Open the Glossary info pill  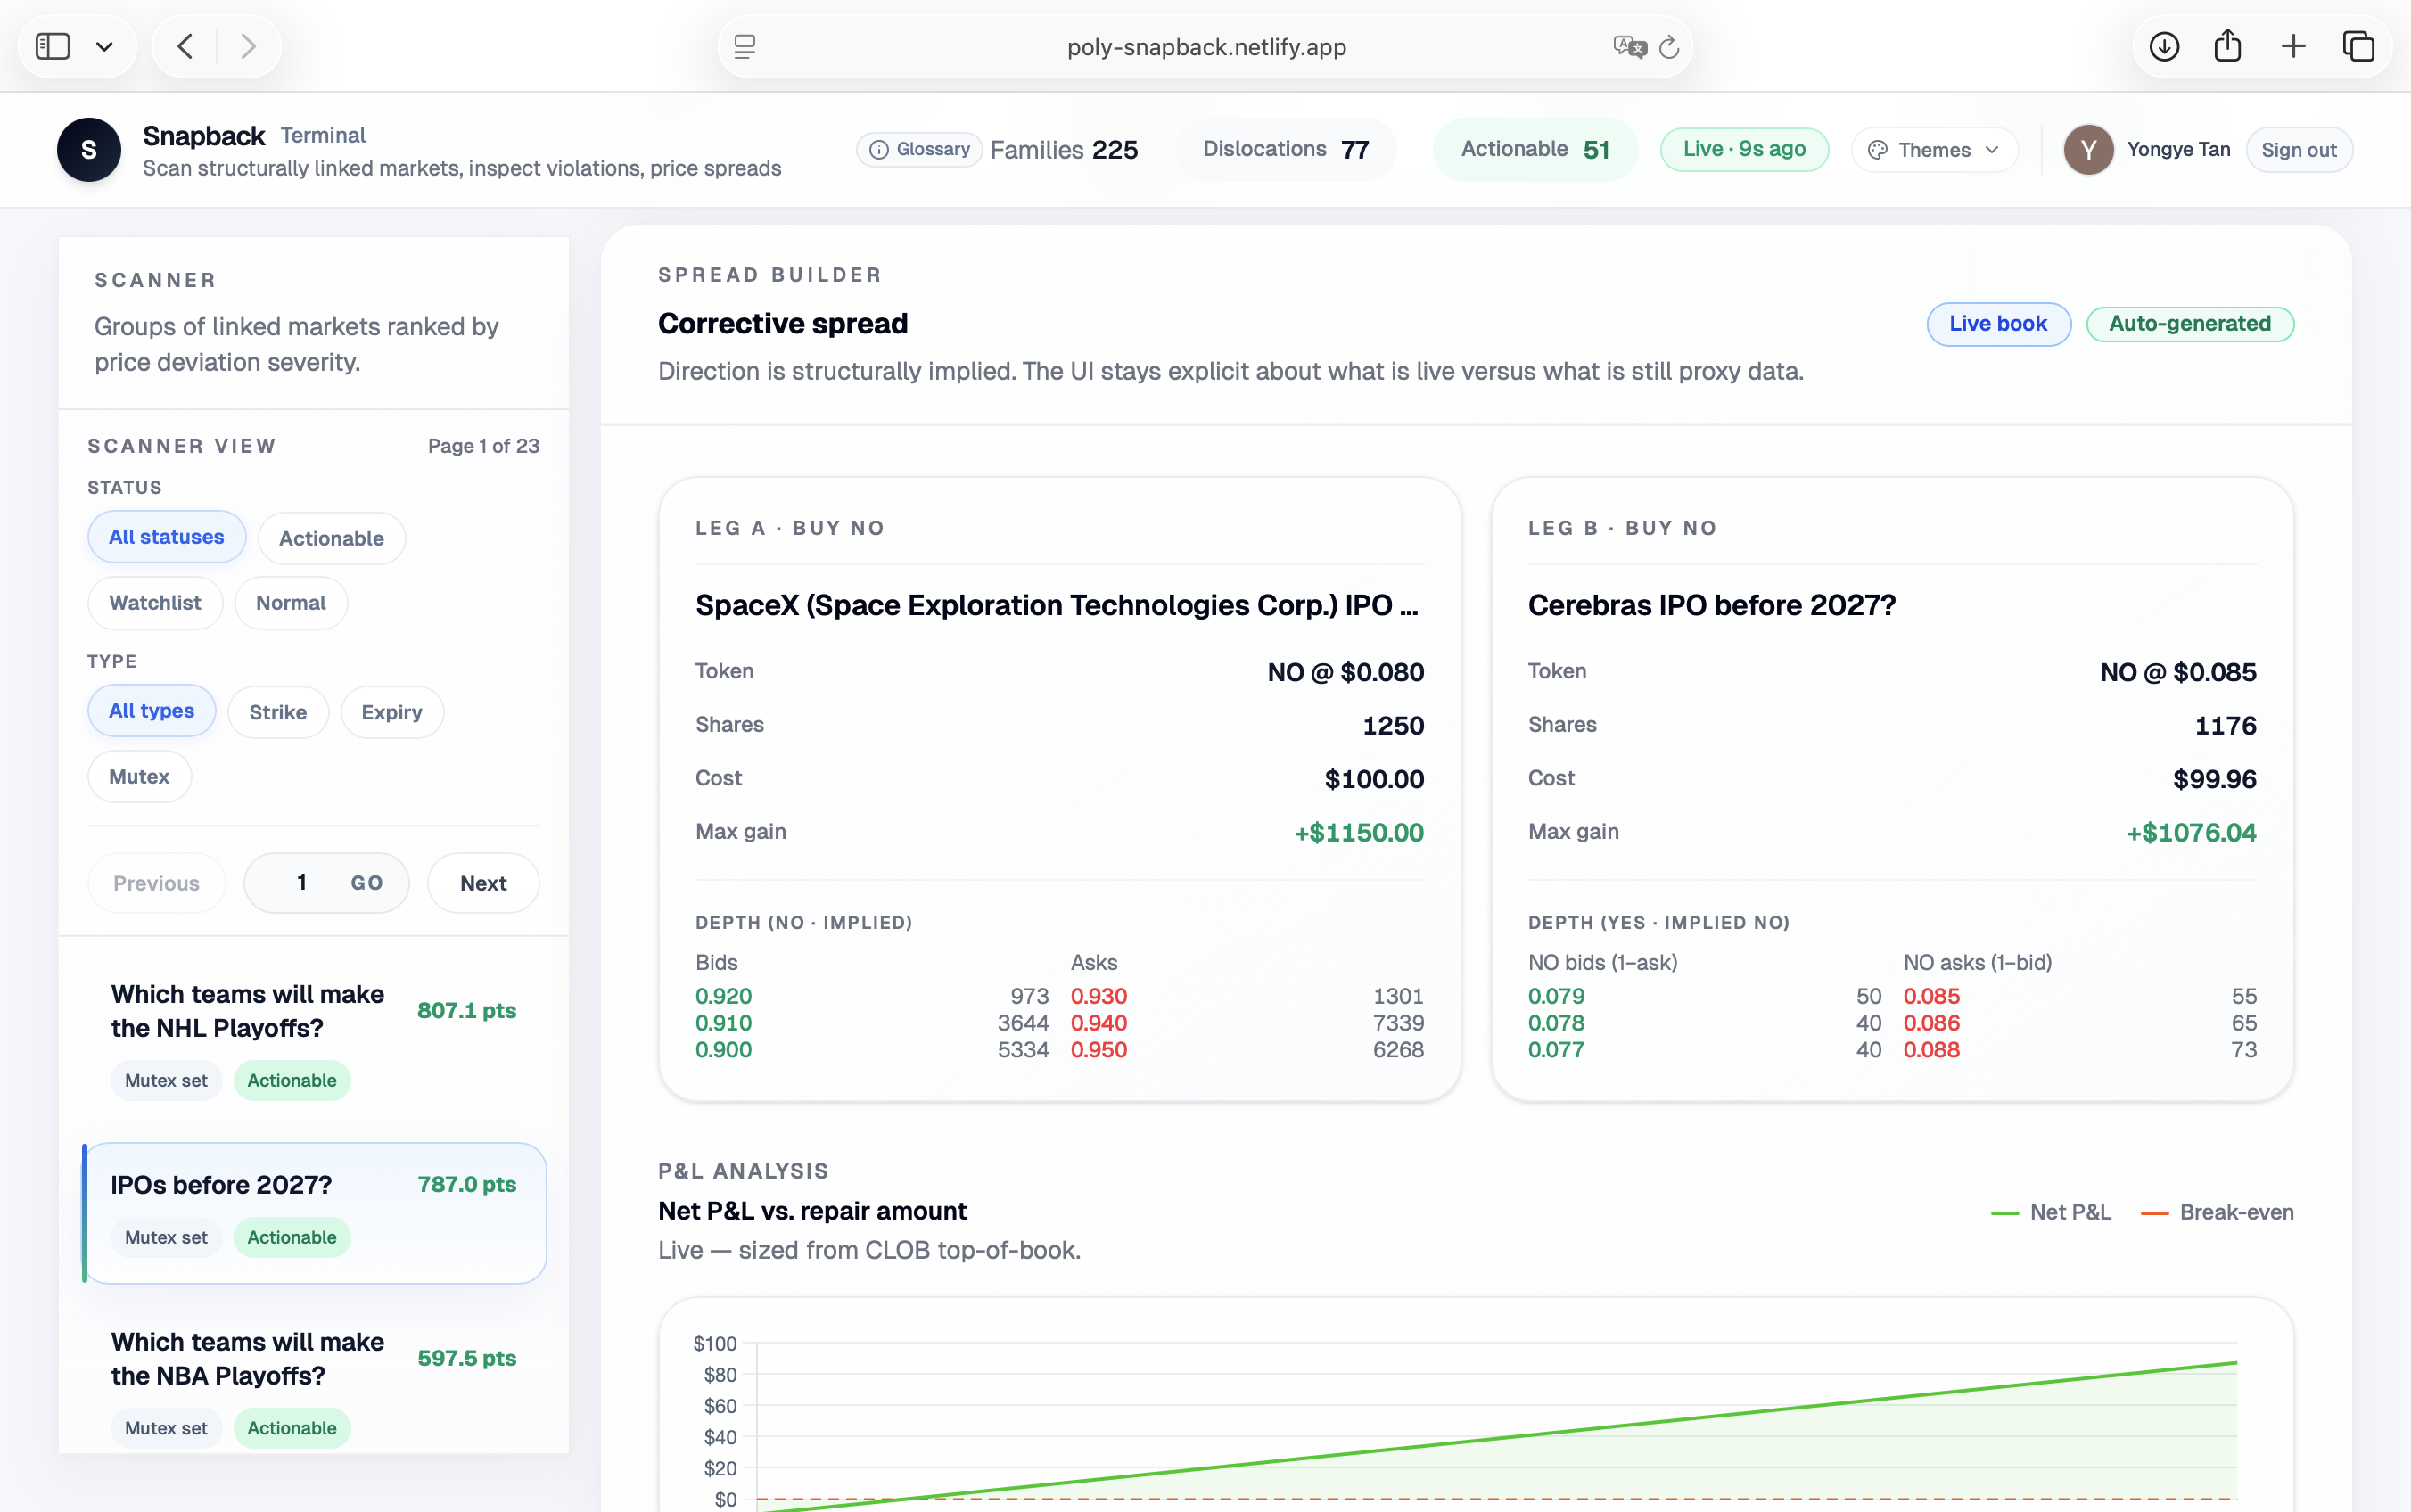(x=919, y=149)
